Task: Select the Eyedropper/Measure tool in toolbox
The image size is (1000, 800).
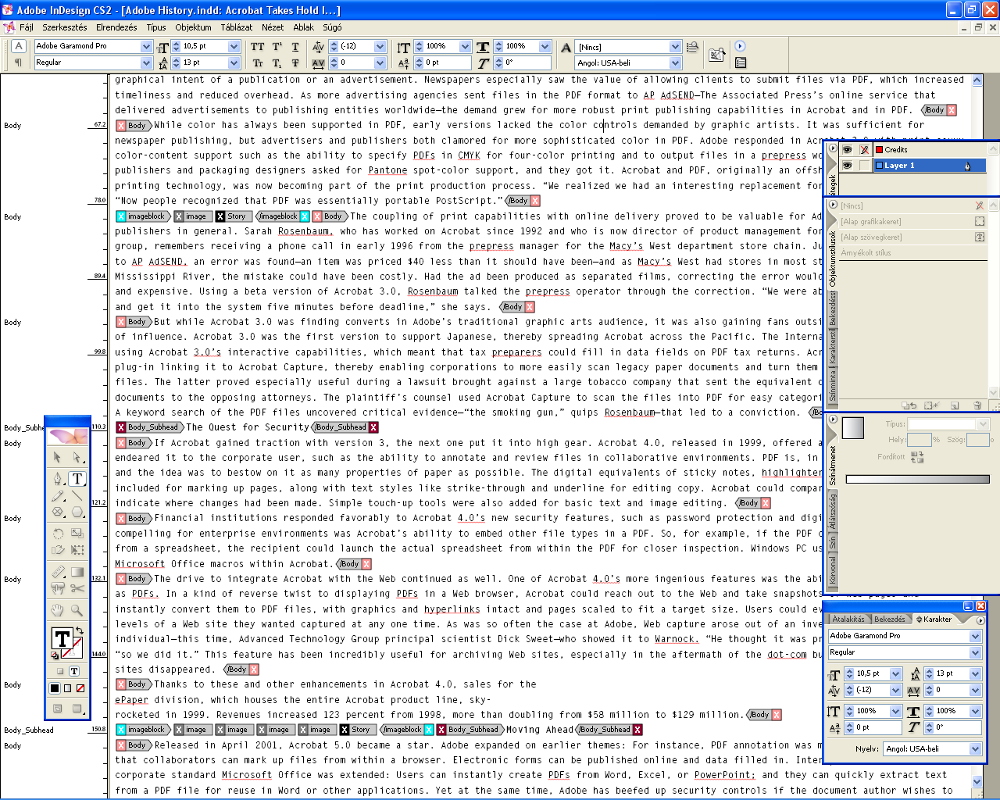Action: tap(57, 572)
